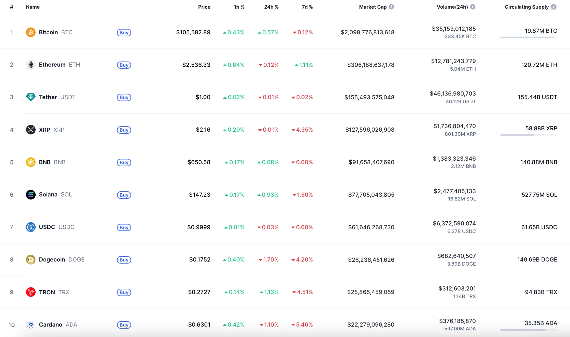The image size is (570, 337).
Task: Sort by Name column header
Action: click(x=33, y=7)
